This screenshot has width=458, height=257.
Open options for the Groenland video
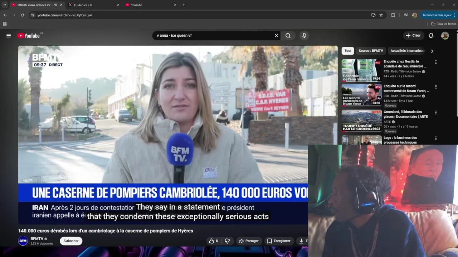436,112
